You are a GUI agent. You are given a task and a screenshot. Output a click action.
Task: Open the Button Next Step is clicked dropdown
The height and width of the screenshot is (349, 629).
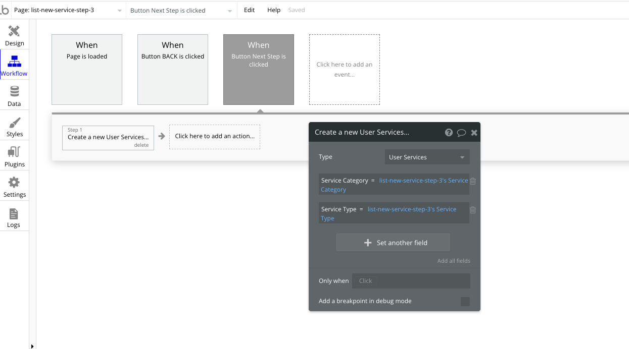coord(181,10)
